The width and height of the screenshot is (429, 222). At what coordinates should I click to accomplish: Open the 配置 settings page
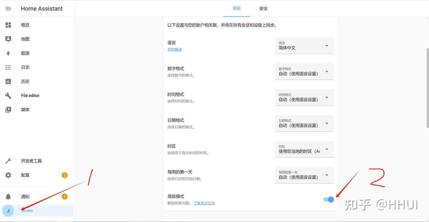tap(25, 175)
